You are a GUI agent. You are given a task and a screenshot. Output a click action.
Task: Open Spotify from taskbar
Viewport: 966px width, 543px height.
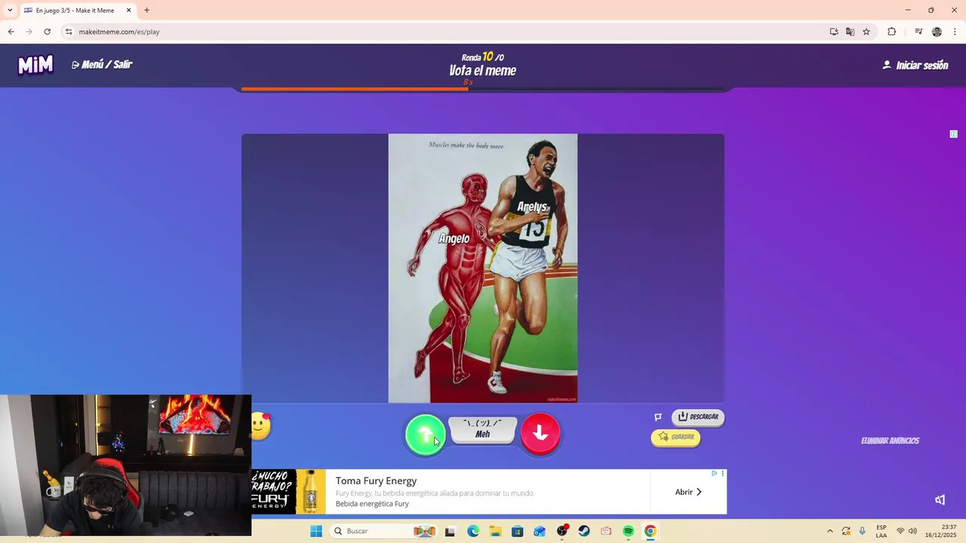[629, 532]
